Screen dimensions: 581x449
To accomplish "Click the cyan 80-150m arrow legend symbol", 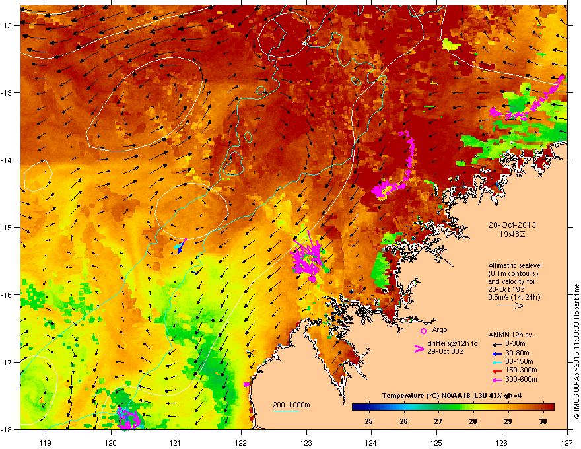I will tap(496, 363).
